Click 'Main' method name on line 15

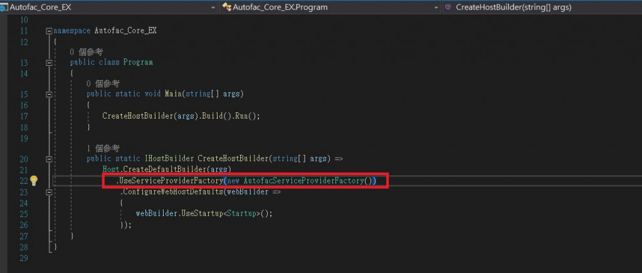coord(173,94)
